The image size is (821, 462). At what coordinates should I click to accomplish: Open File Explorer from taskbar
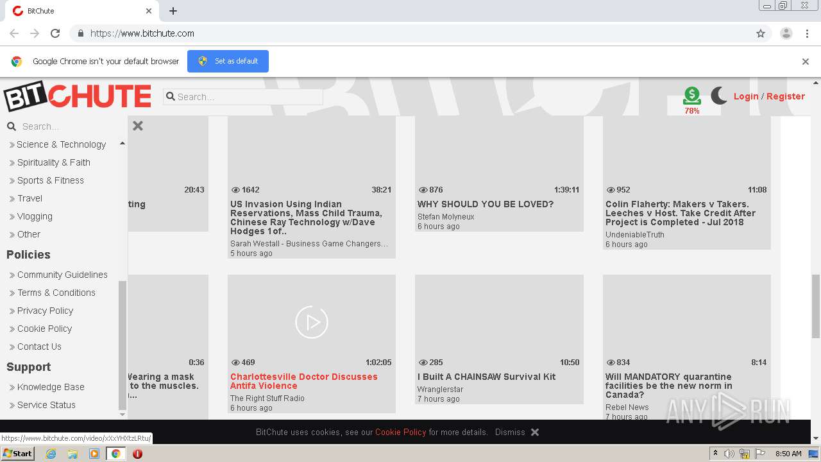pyautogui.click(x=72, y=454)
